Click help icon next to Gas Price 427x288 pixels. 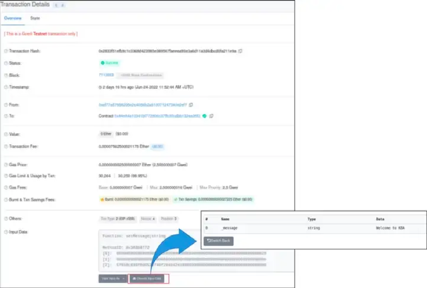[x=6, y=165]
